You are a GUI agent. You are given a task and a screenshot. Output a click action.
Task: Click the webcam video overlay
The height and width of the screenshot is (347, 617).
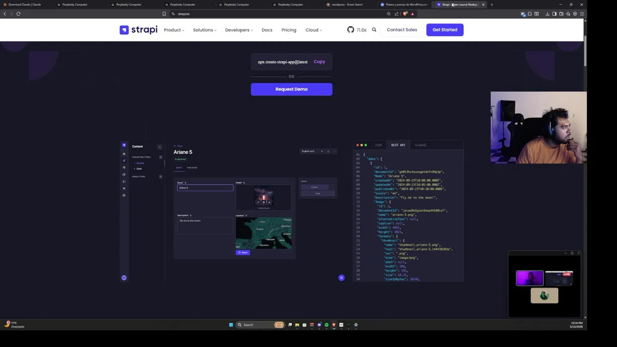(538, 127)
